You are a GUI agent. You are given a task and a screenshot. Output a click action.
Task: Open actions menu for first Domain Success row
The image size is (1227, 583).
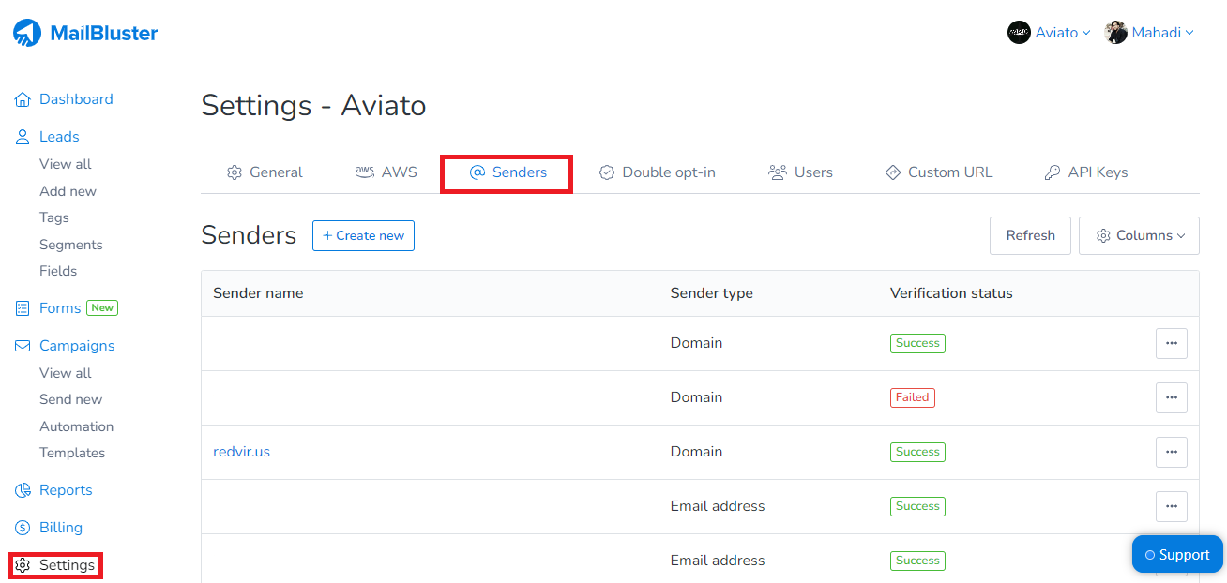1172,343
